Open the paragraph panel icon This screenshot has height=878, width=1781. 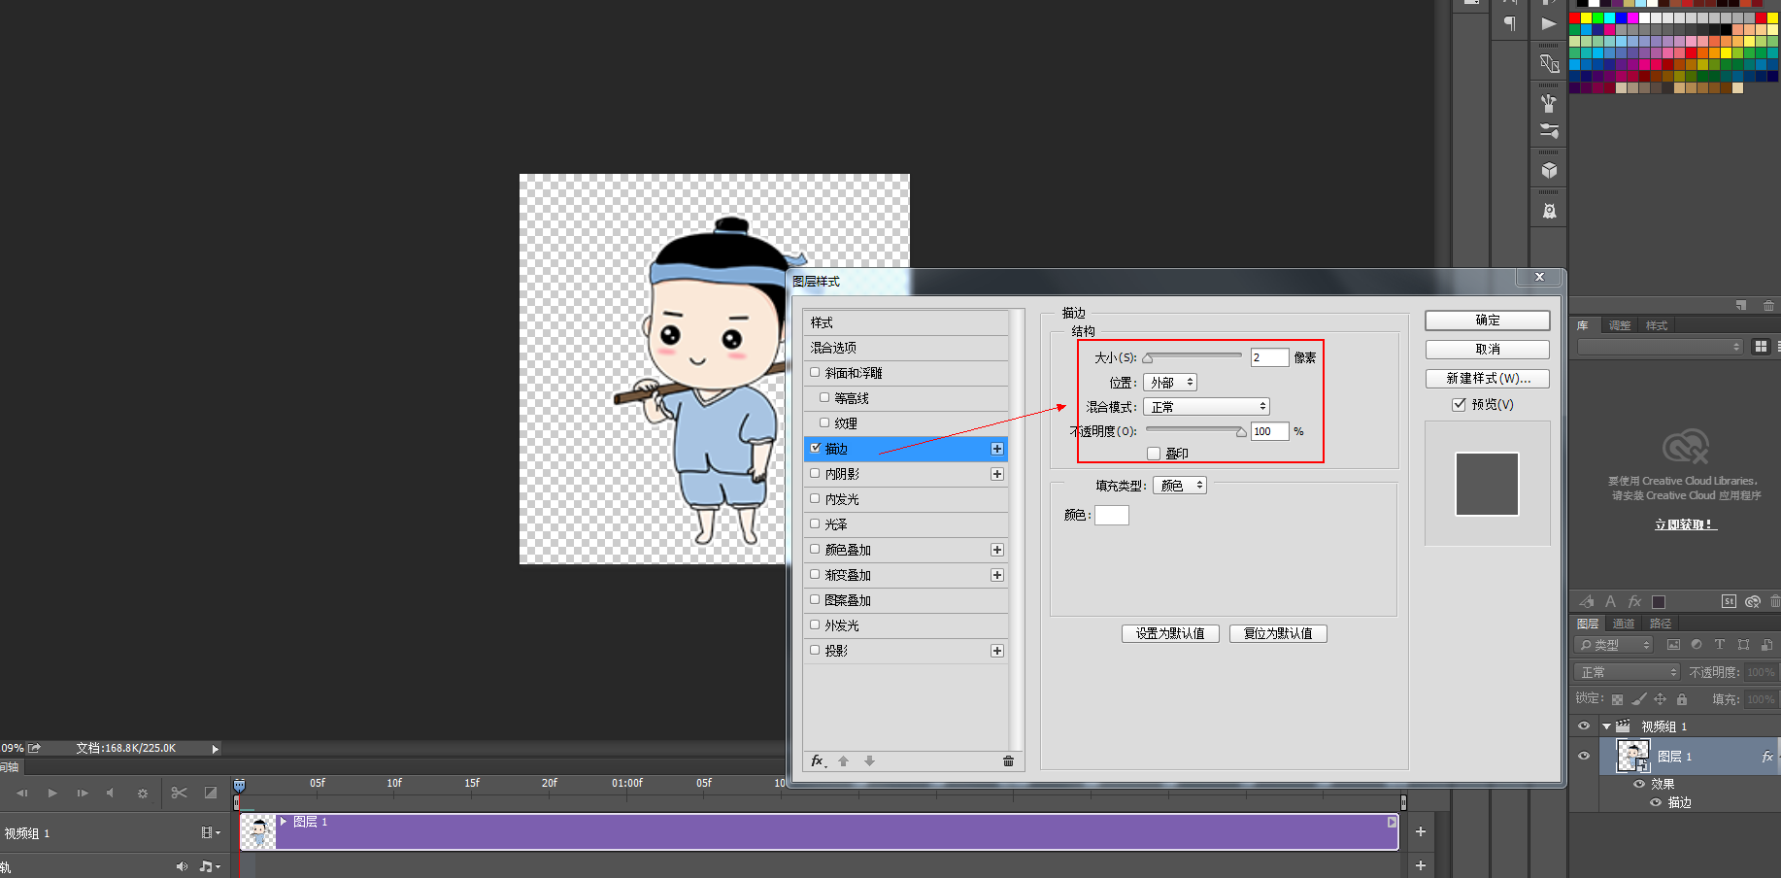pyautogui.click(x=1510, y=23)
